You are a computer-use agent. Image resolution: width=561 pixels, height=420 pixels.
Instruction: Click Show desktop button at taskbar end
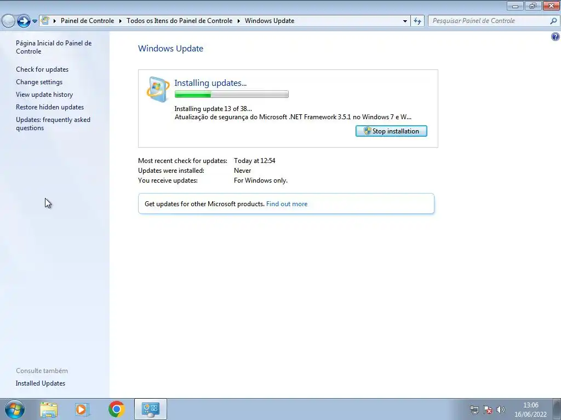click(x=557, y=410)
